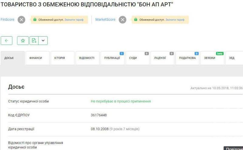The width and height of the screenshot is (243, 150).
Task: Click the back arrow button
Action: (x=6, y=41)
